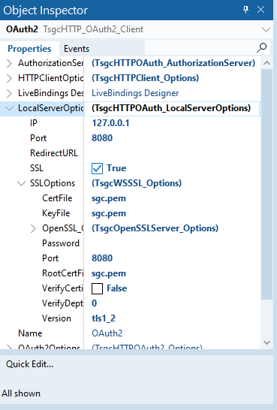277x410 pixels.
Task: Click the LiveBindings Designer value
Action: [x=135, y=93]
